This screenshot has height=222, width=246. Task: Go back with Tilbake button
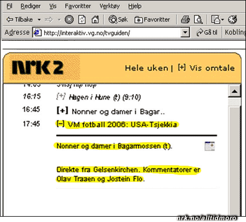coord(20,19)
